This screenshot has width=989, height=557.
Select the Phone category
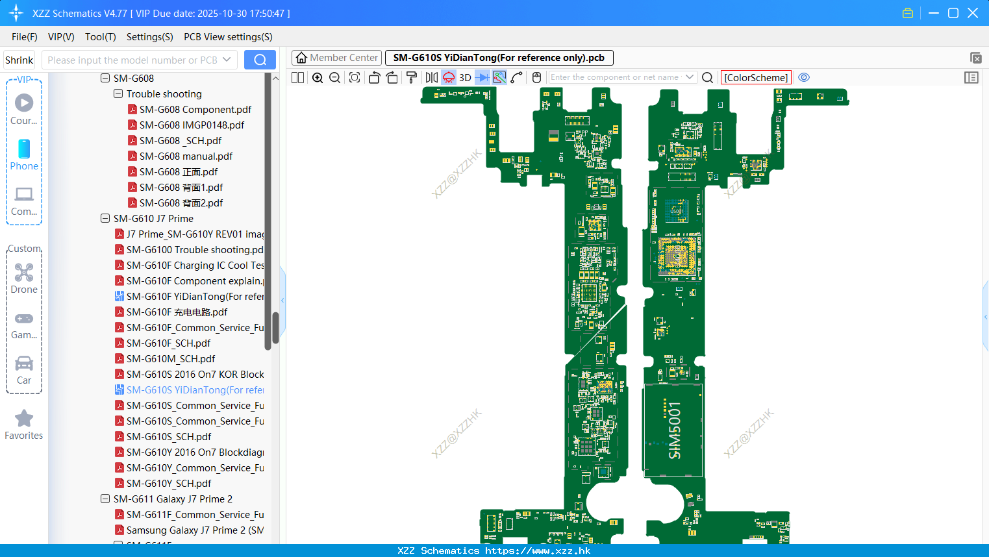[x=24, y=155]
